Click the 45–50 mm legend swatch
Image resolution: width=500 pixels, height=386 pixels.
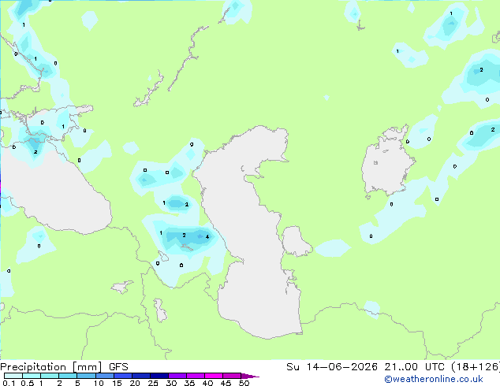(232, 376)
